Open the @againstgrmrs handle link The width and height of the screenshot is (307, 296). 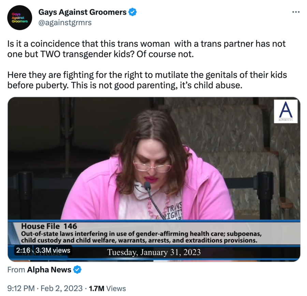(x=65, y=23)
